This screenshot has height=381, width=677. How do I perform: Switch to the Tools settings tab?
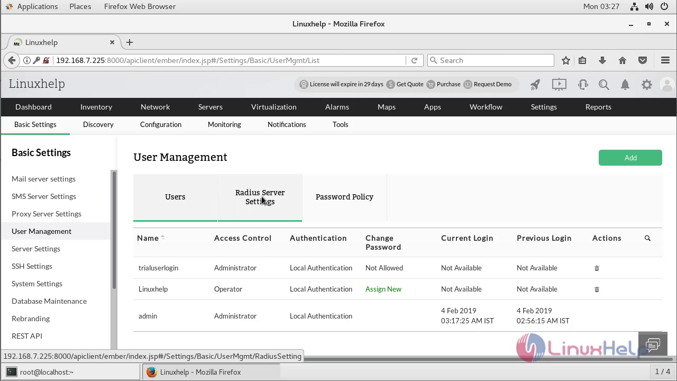(341, 124)
